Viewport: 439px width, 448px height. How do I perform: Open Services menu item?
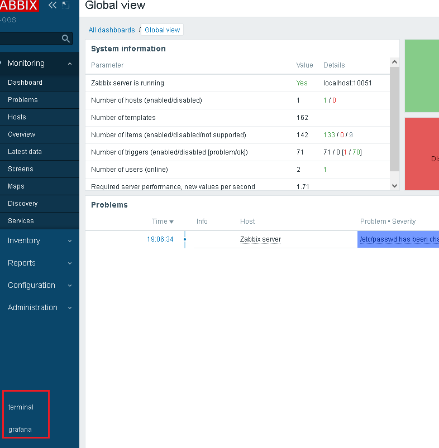[40, 221]
